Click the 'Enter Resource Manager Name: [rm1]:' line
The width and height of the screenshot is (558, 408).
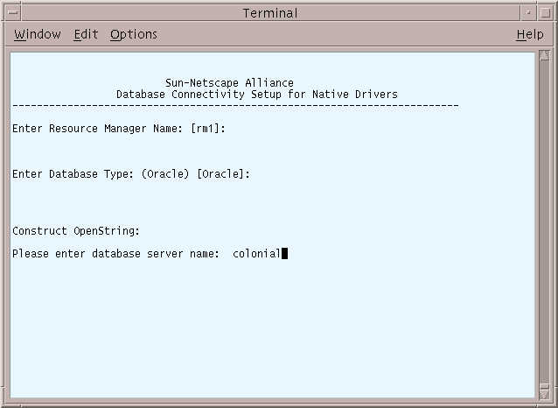[119, 129]
